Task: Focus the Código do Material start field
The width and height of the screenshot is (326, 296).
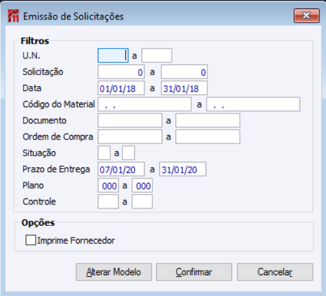Action: point(145,105)
